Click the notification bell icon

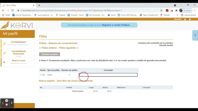tap(185, 19)
